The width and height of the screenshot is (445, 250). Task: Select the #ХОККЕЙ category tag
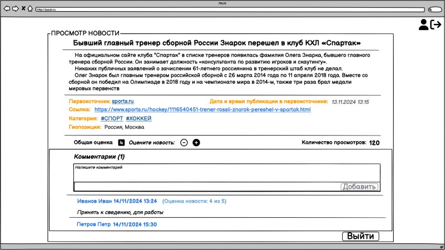139,118
